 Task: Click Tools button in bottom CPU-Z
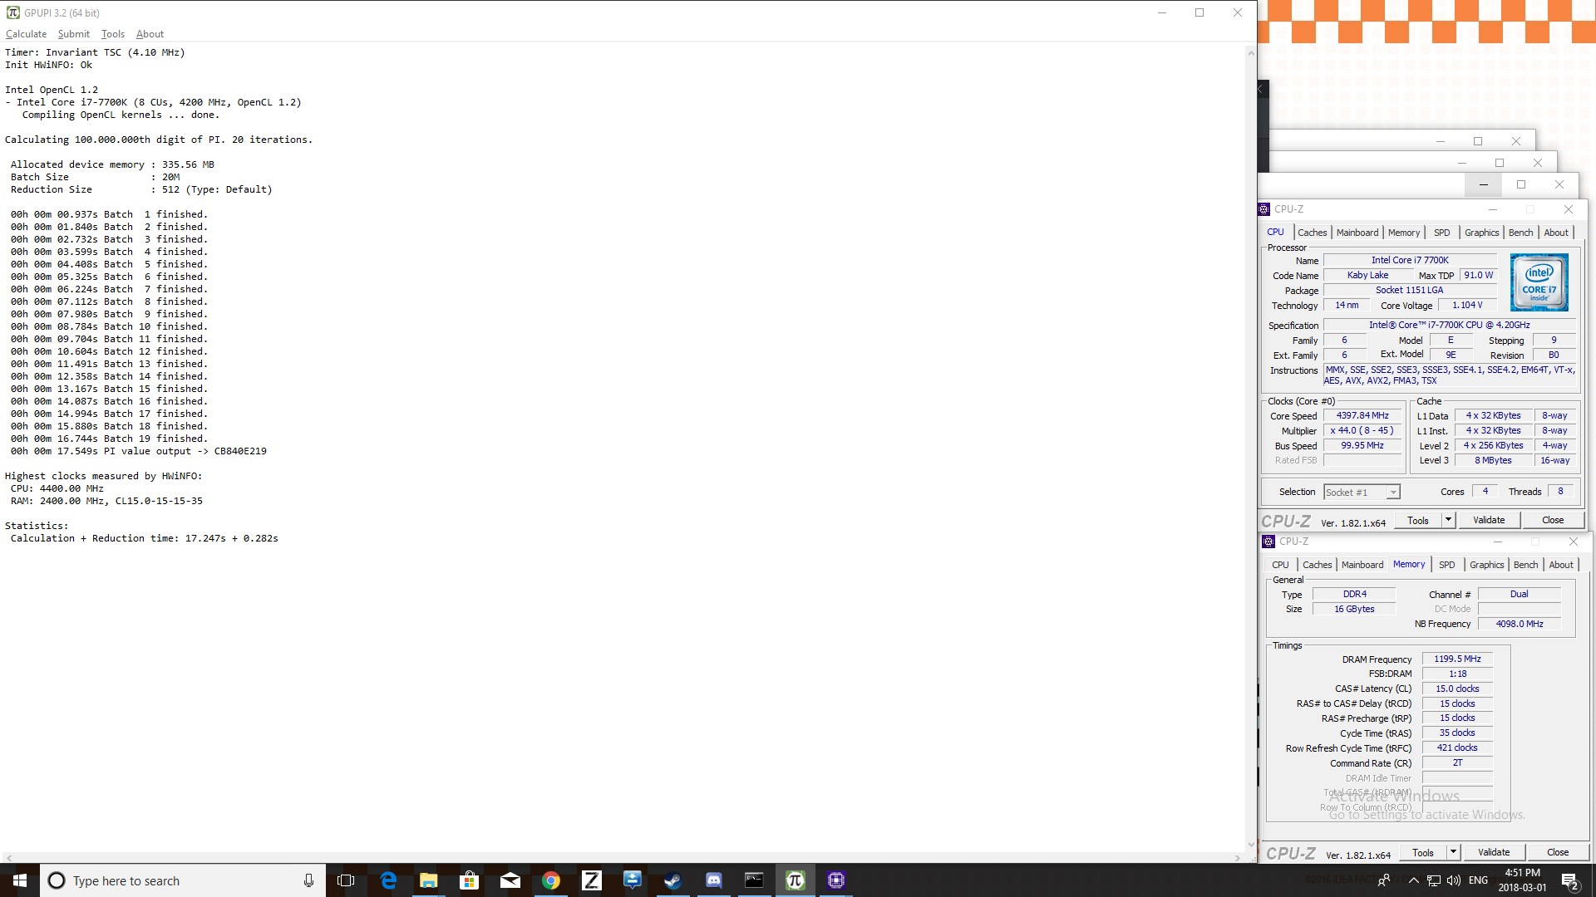tap(1423, 853)
